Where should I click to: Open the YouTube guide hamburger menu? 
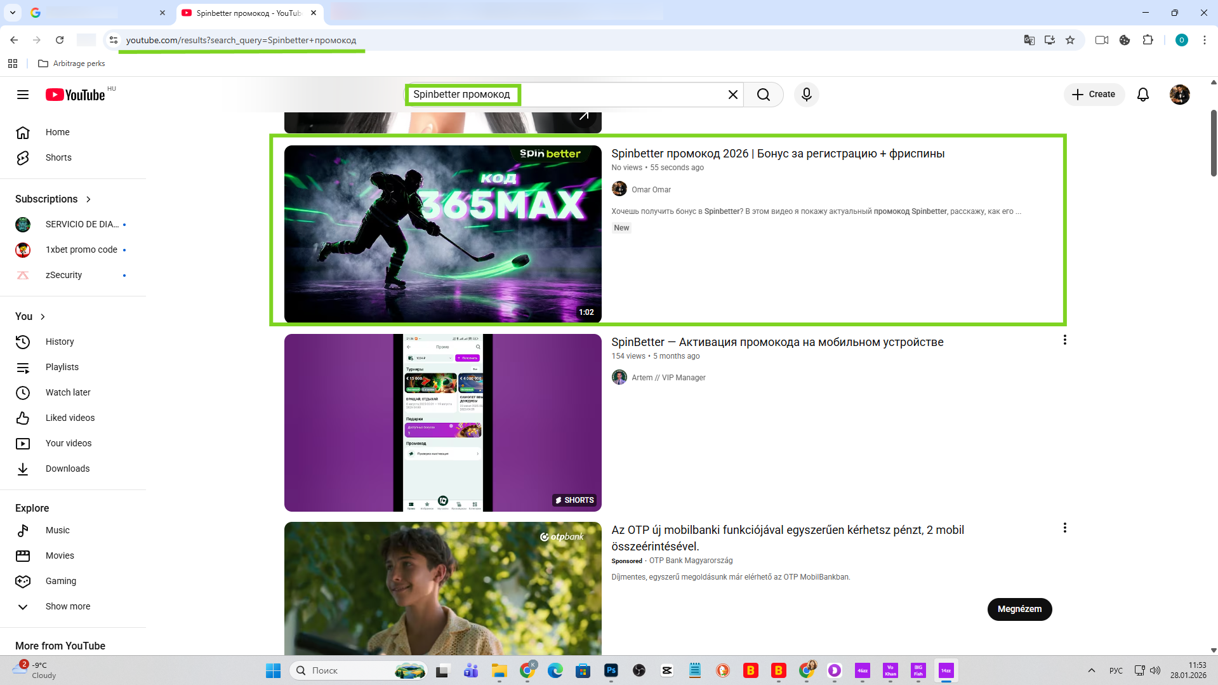[23, 95]
